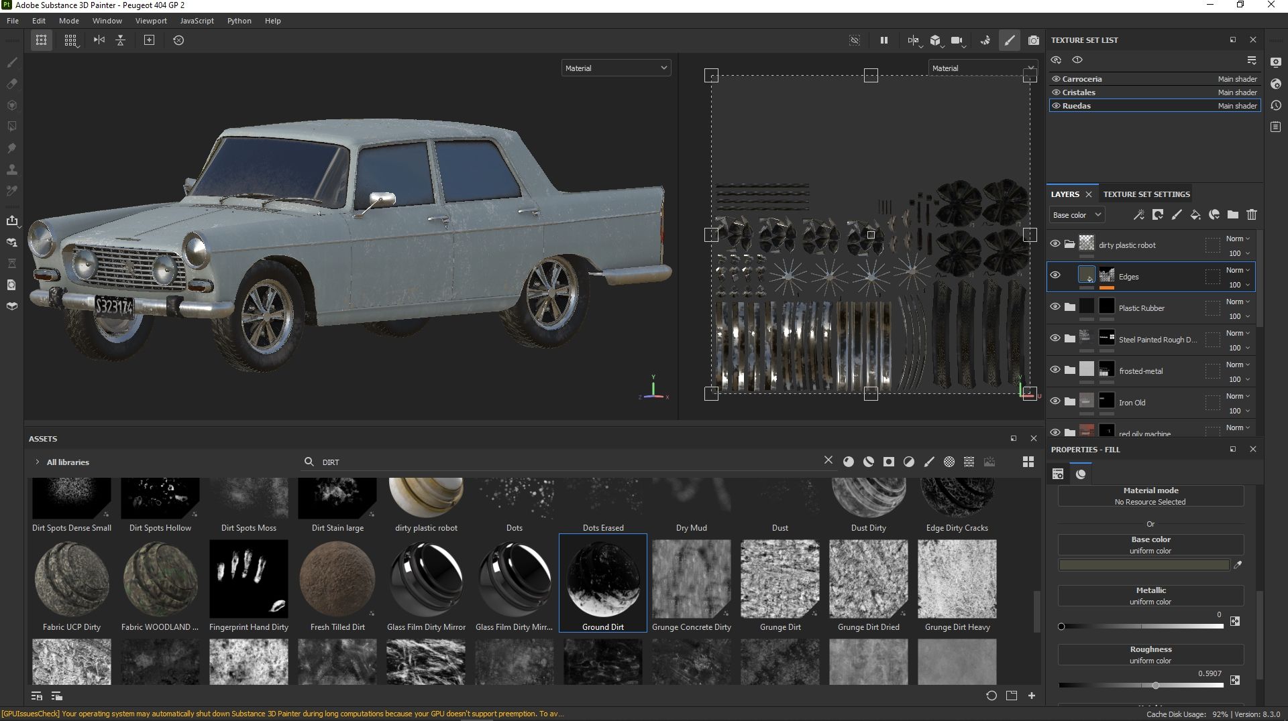1288x721 pixels.
Task: Click the assets search field
Action: click(570, 462)
